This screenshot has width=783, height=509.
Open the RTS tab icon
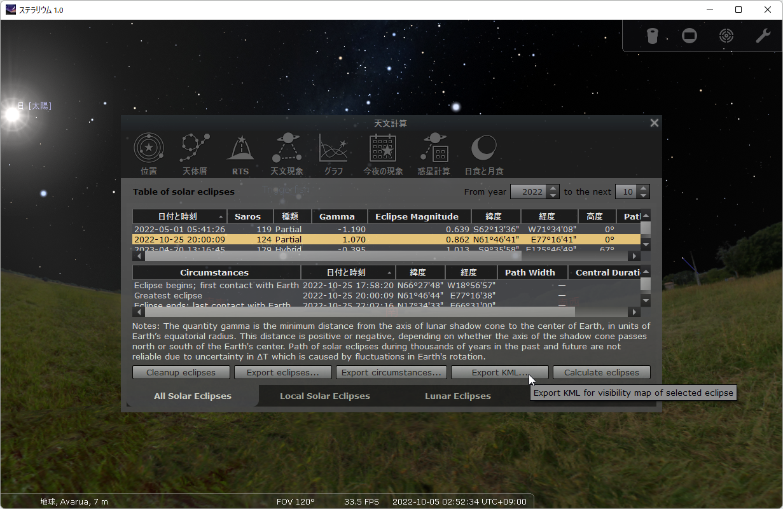240,148
